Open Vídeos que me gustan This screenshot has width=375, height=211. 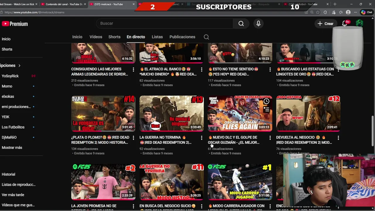click(18, 205)
